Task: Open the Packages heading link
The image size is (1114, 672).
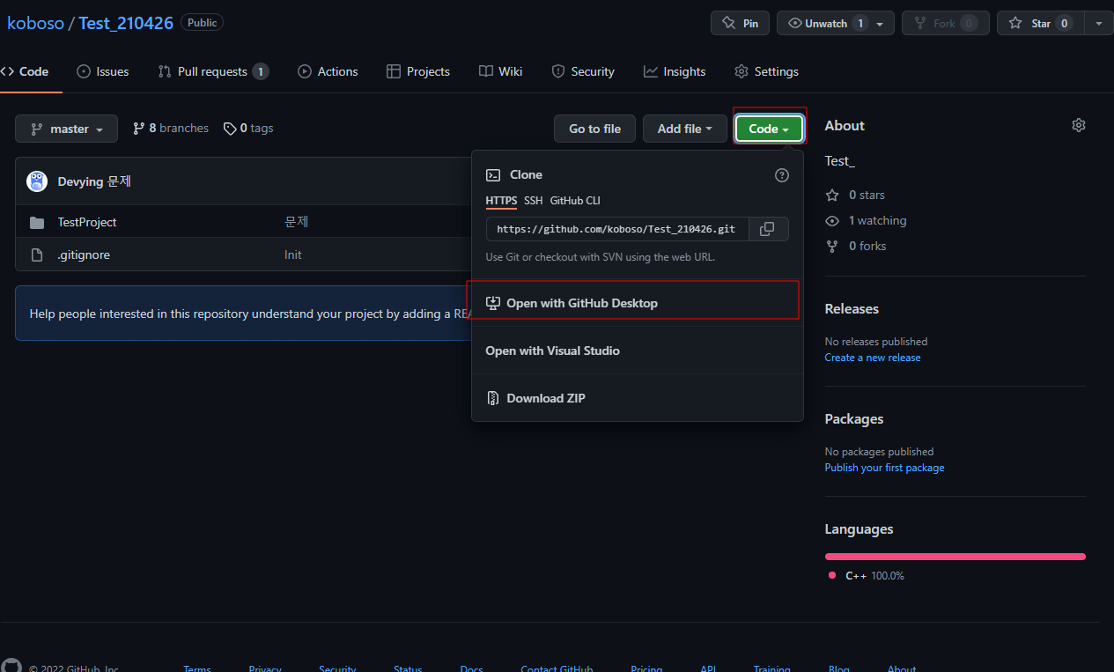Action: click(854, 419)
